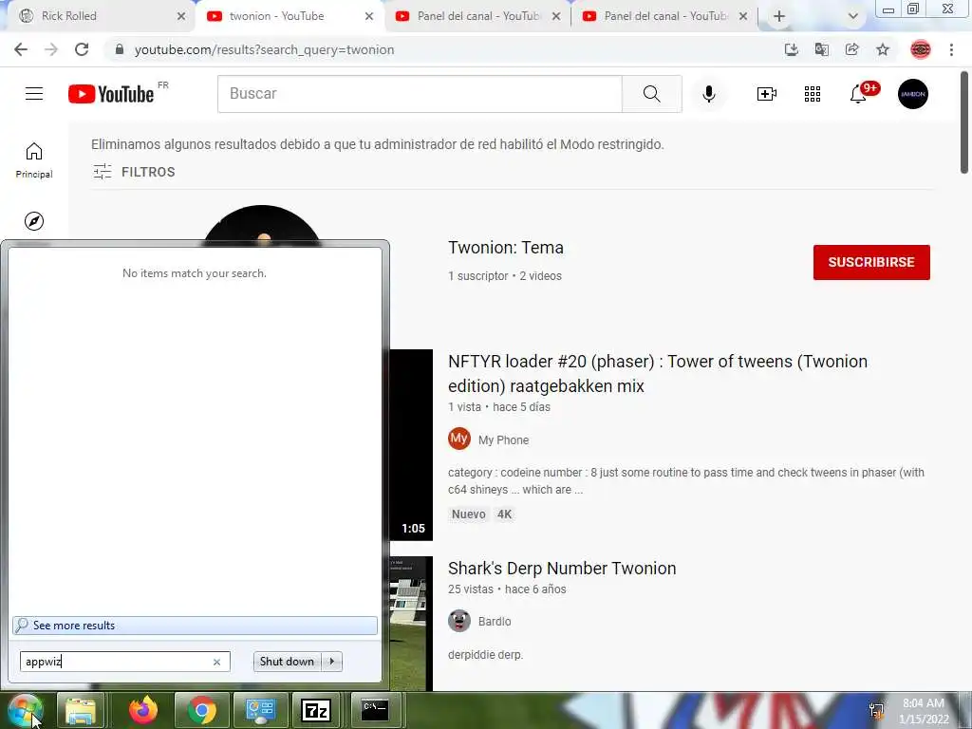Expand the Chrome tab search chevron
Image resolution: width=972 pixels, height=729 pixels.
click(x=853, y=16)
